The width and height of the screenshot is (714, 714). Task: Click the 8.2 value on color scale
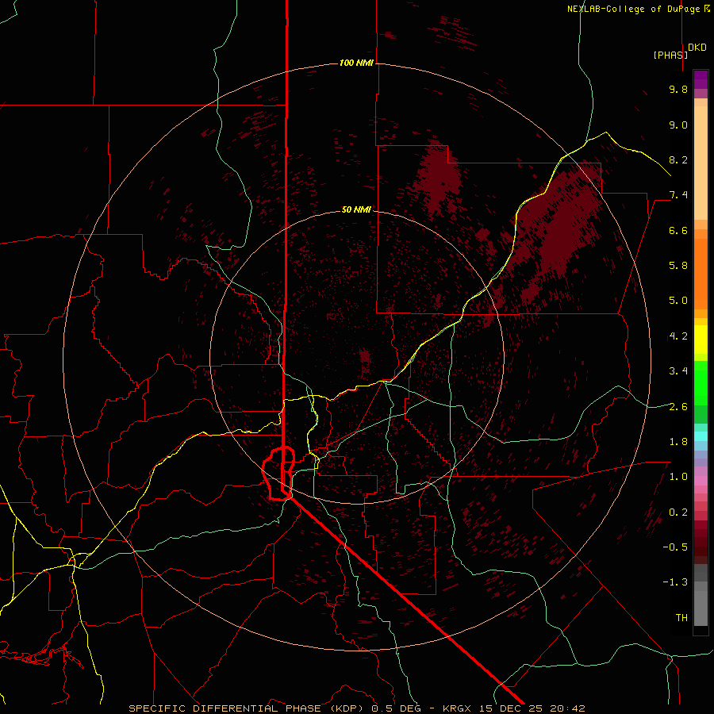click(678, 159)
